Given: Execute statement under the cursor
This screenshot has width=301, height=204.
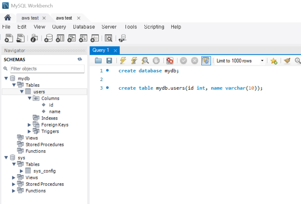Looking at the screenshot, I should tap(134, 61).
